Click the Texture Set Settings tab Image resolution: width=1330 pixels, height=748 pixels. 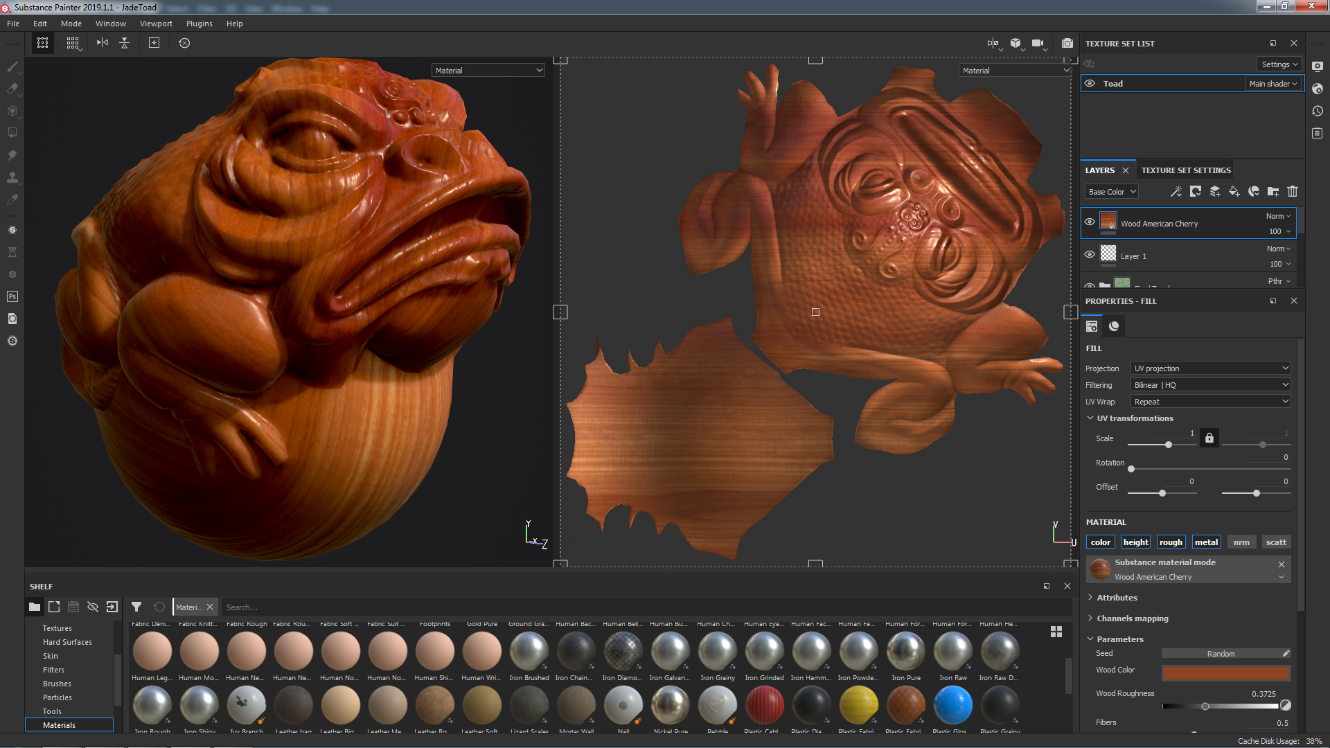(x=1186, y=170)
